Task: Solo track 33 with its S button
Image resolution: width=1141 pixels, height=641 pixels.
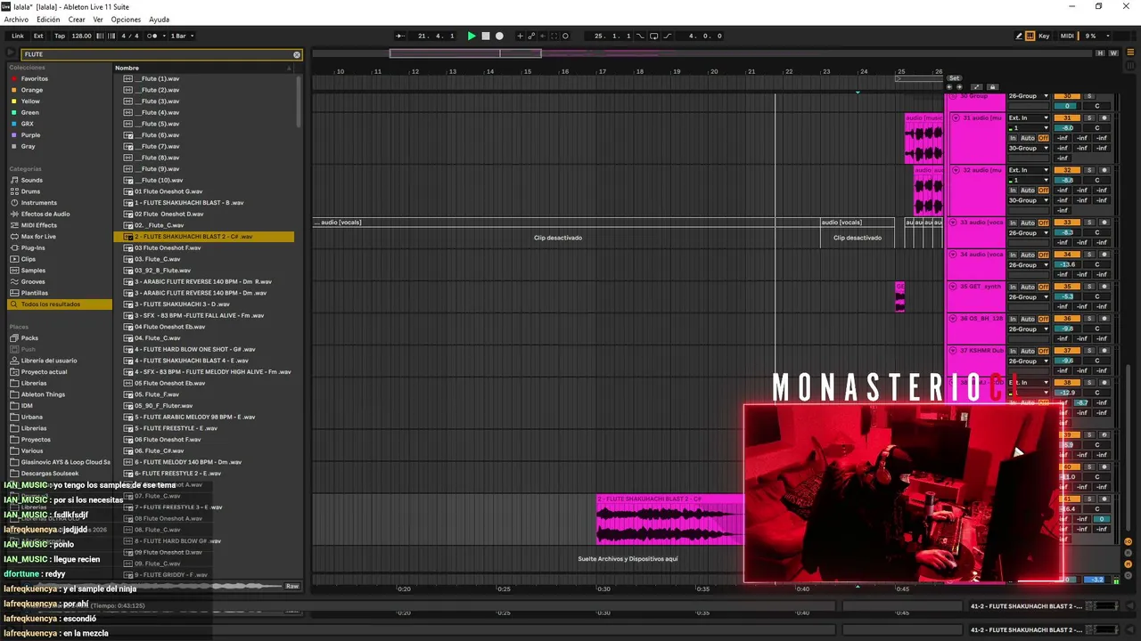Action: tap(1088, 223)
